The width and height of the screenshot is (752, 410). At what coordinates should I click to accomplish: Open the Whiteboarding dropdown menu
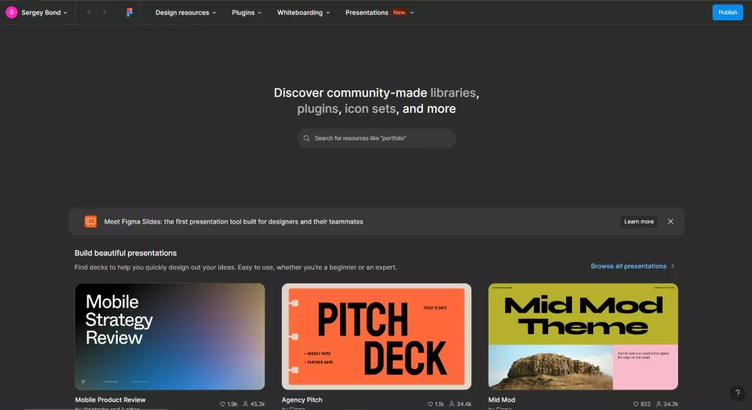(x=304, y=12)
